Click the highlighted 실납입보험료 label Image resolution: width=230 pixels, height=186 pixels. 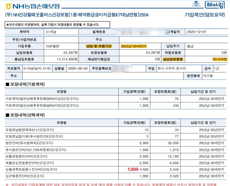[173, 59]
